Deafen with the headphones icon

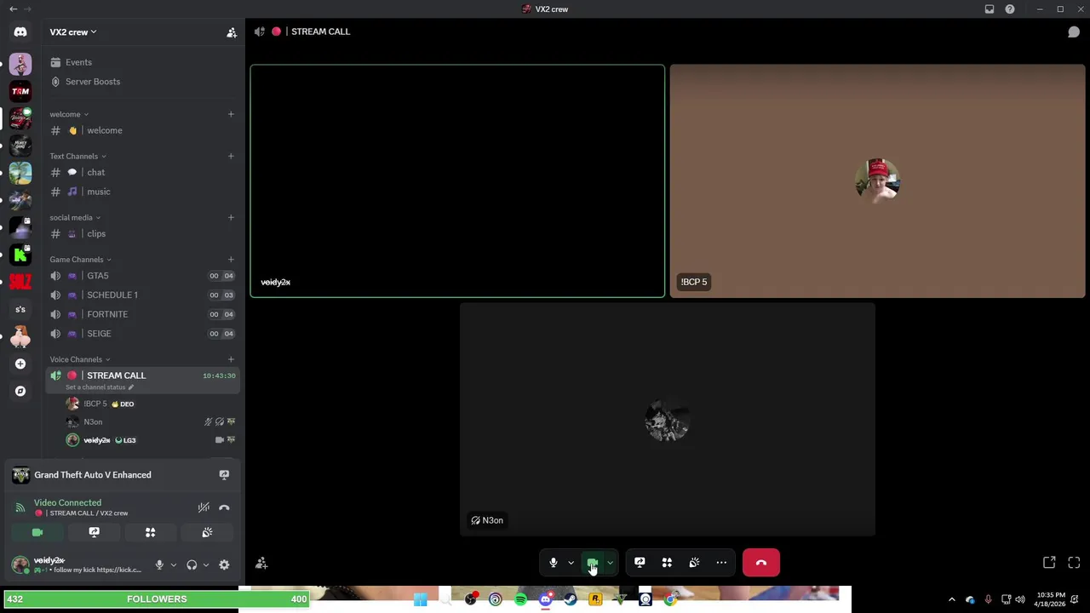coord(192,565)
